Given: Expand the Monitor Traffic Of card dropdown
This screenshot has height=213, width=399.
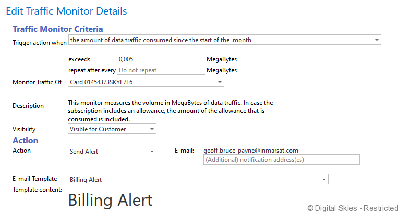Looking at the screenshot, I should 146,82.
